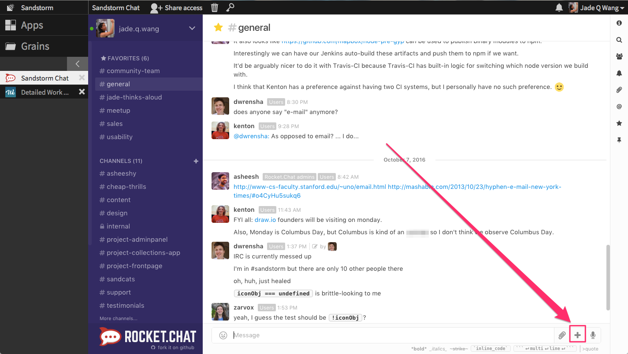Viewport: 628px width, 354px height.
Task: Click the Share access button
Action: pos(176,7)
